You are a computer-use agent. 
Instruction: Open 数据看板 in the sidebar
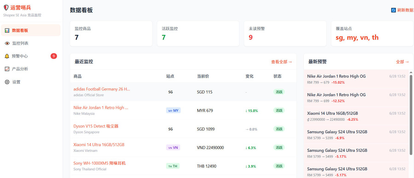pyautogui.click(x=31, y=30)
